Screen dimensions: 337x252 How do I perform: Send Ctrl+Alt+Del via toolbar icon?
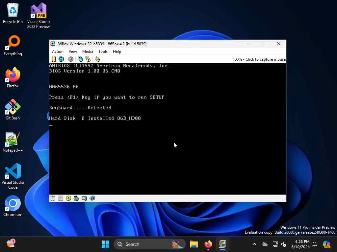click(x=80, y=59)
